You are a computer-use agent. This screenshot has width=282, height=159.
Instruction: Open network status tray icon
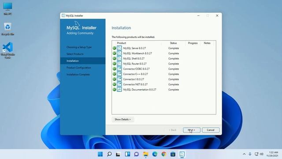point(256,154)
